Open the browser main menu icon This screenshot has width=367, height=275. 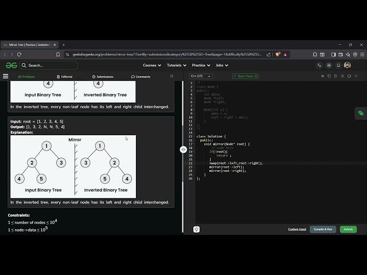pos(362,54)
